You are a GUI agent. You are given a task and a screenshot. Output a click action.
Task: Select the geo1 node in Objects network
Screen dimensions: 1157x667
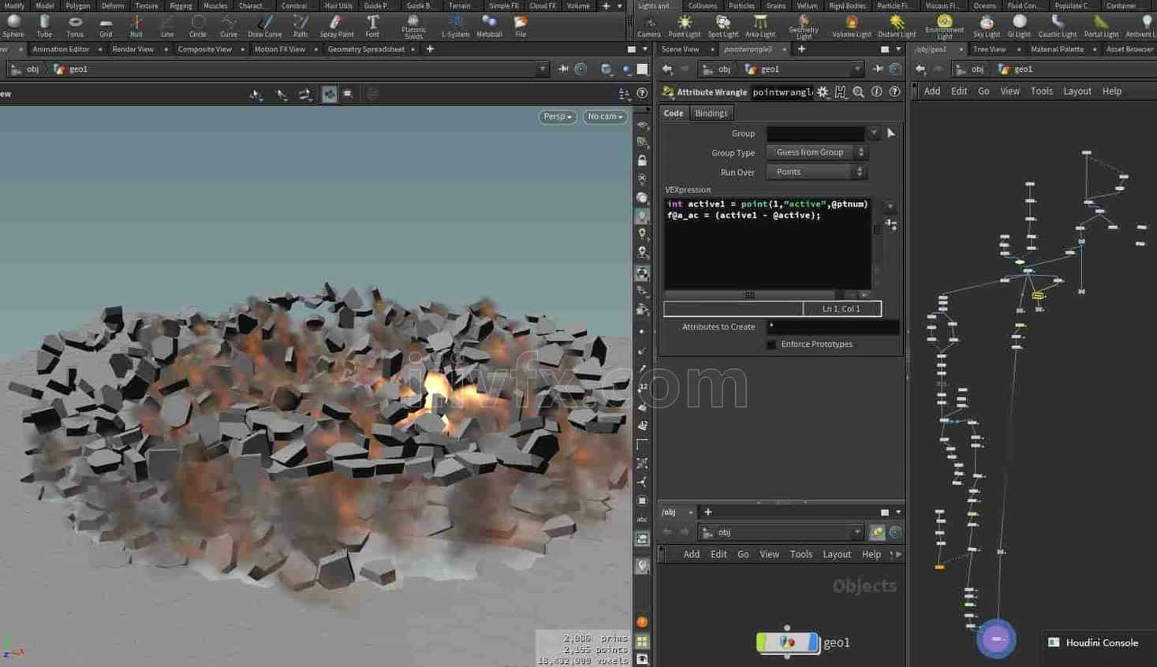(x=787, y=643)
